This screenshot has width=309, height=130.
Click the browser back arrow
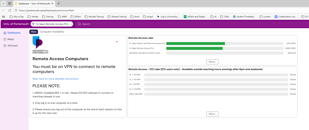click(x=3, y=10)
